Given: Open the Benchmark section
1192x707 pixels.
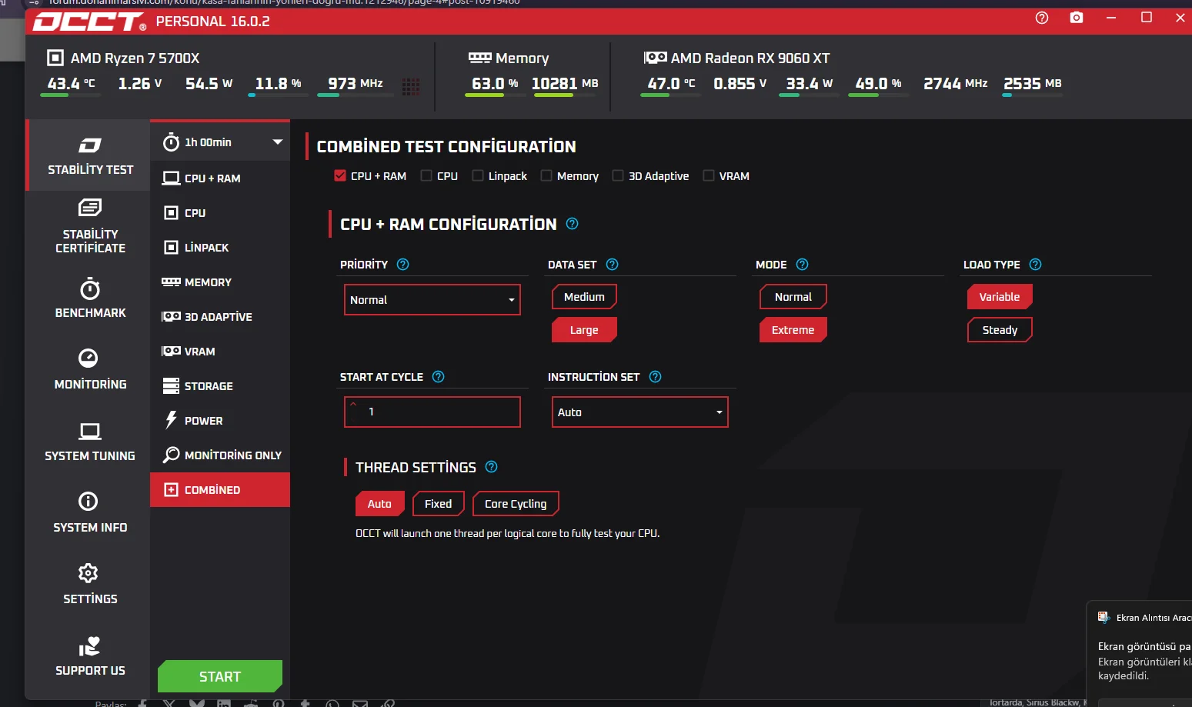Looking at the screenshot, I should 90,298.
